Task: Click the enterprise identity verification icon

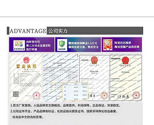Action: click(x=19, y=45)
